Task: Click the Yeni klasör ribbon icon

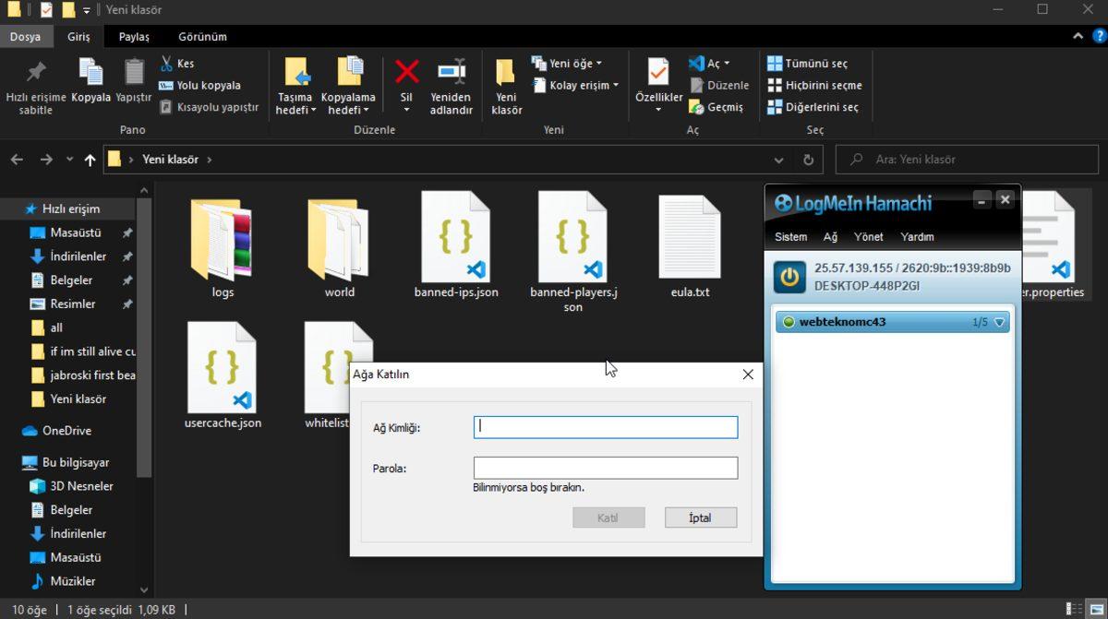Action: point(505,73)
